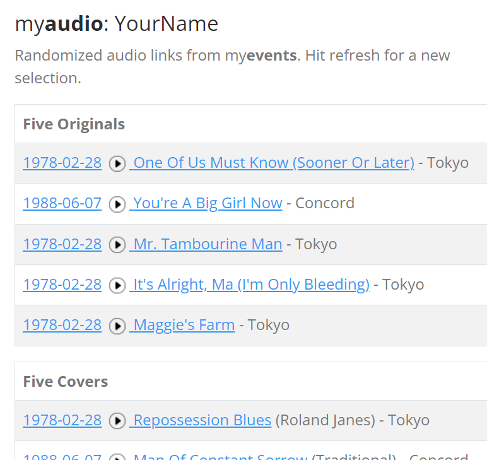The width and height of the screenshot is (487, 460).
Task: Click play icon next to Repossession Blues
Action: pyautogui.click(x=117, y=421)
